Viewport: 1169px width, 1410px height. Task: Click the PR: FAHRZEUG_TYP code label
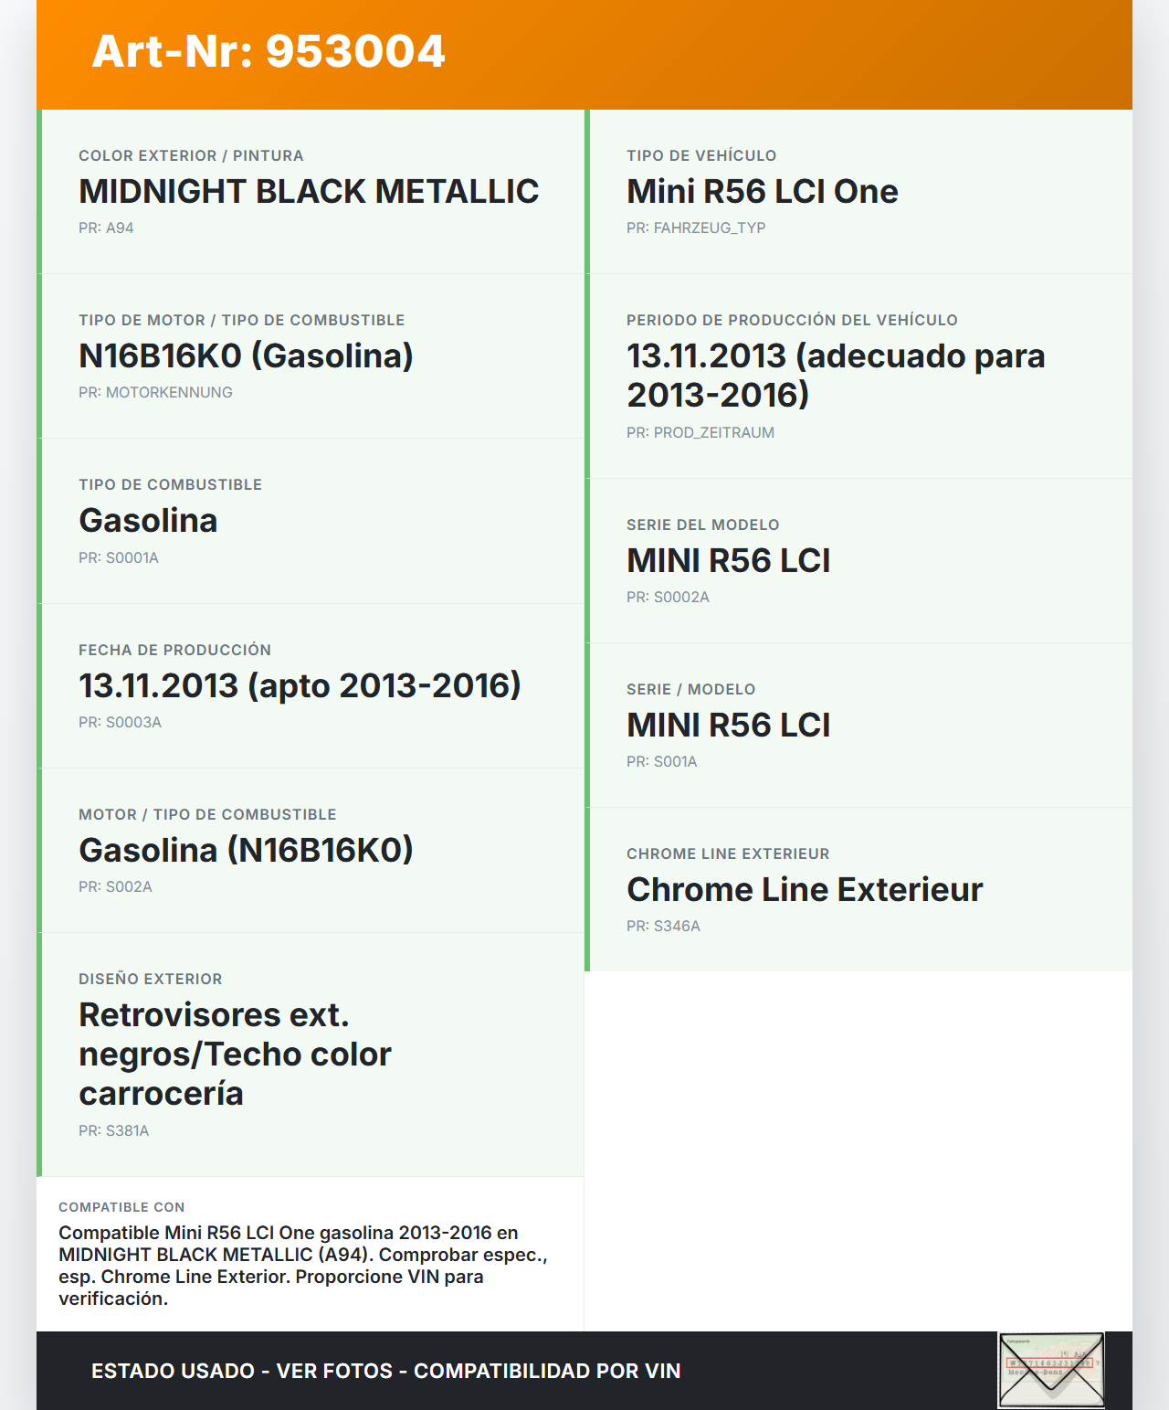coord(696,228)
